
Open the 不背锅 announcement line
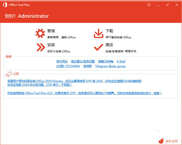tap(40, 85)
